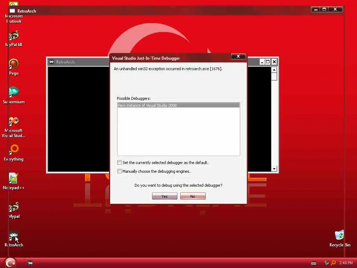Click the unhandled win32 exception message

(x=168, y=69)
